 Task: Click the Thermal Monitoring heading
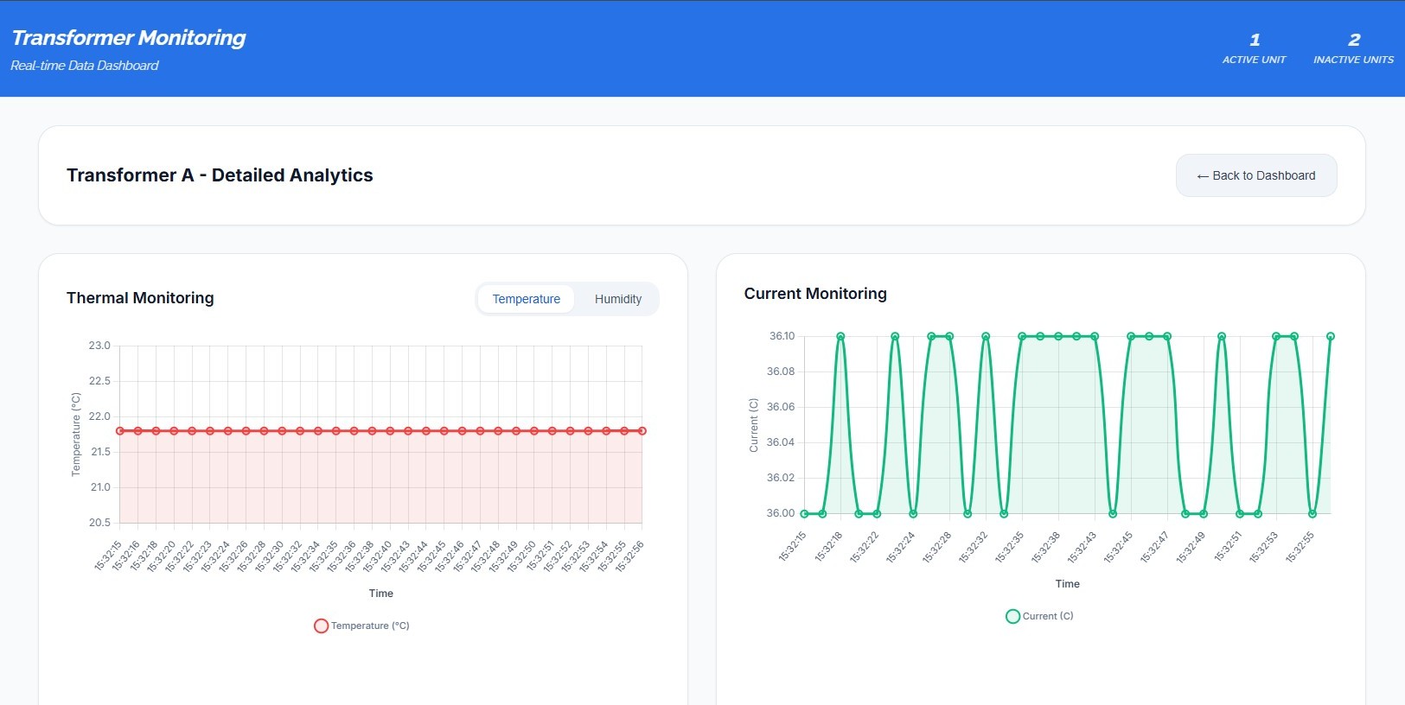(x=140, y=298)
